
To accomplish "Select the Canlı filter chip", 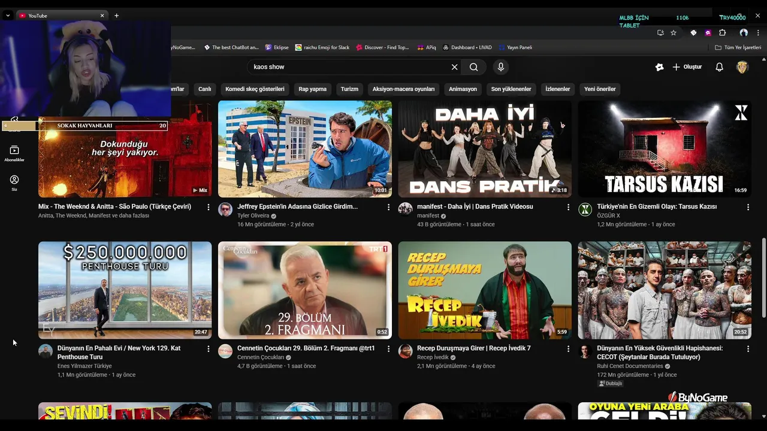I will click(205, 89).
